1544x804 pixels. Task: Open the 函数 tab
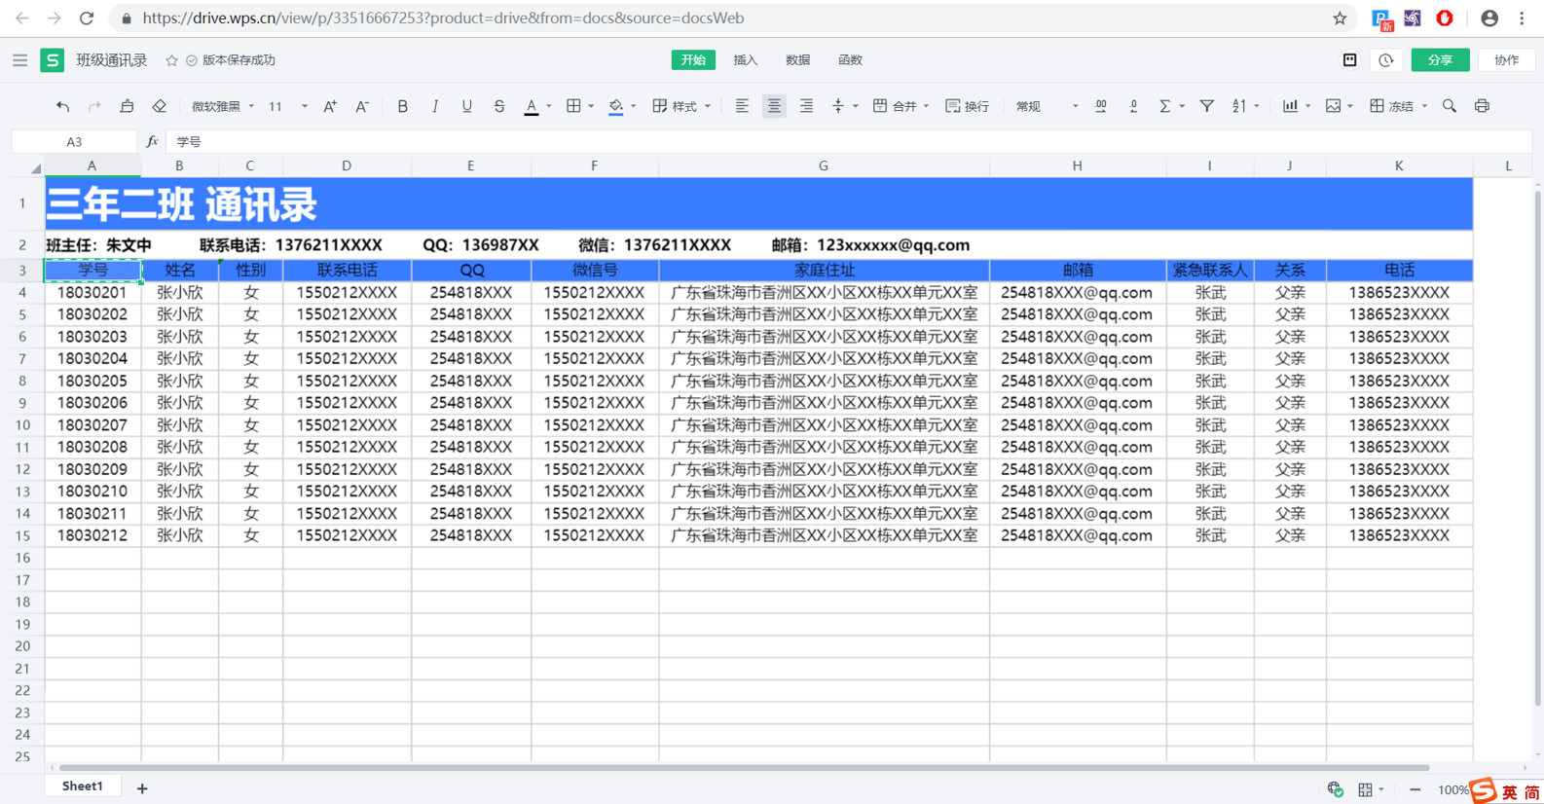850,60
